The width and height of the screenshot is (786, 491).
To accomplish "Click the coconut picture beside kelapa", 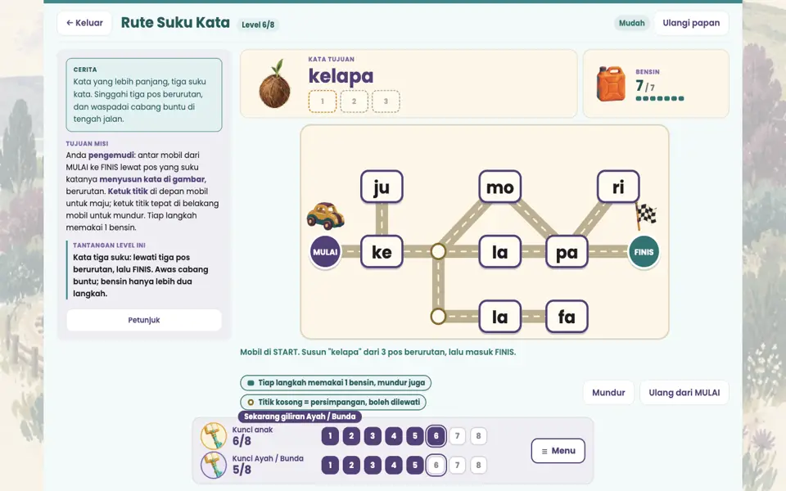I will tap(275, 84).
